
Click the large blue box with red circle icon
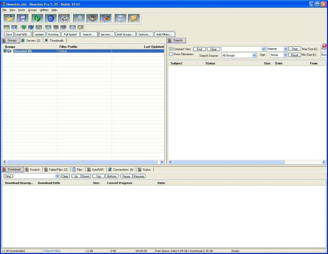pos(106,18)
